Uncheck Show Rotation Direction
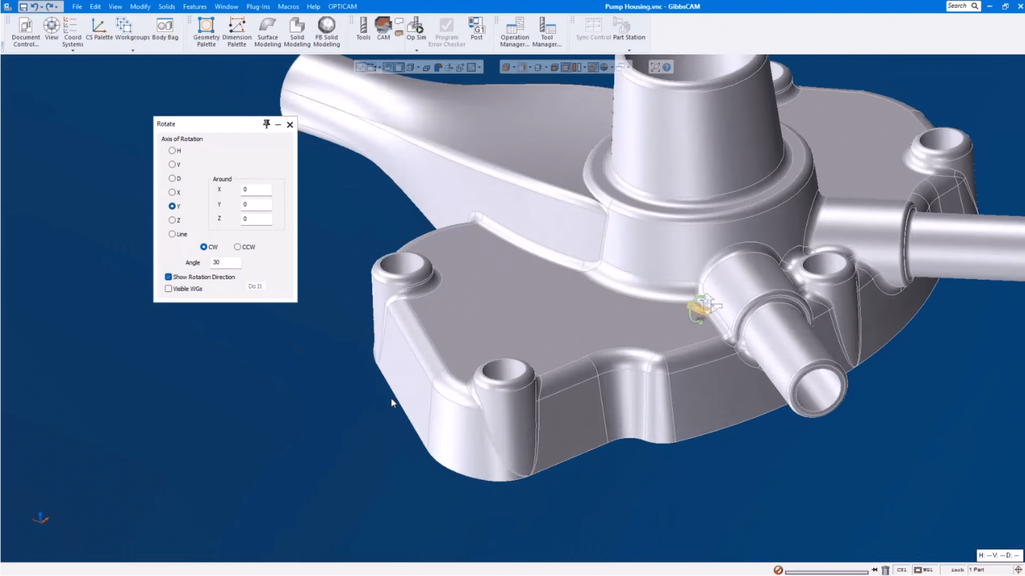Viewport: 1025px width, 576px height. (169, 277)
